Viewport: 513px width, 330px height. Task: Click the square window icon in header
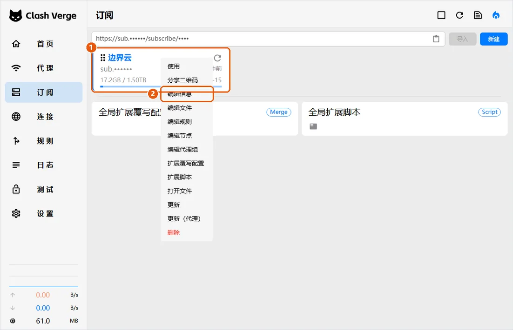[x=441, y=15]
